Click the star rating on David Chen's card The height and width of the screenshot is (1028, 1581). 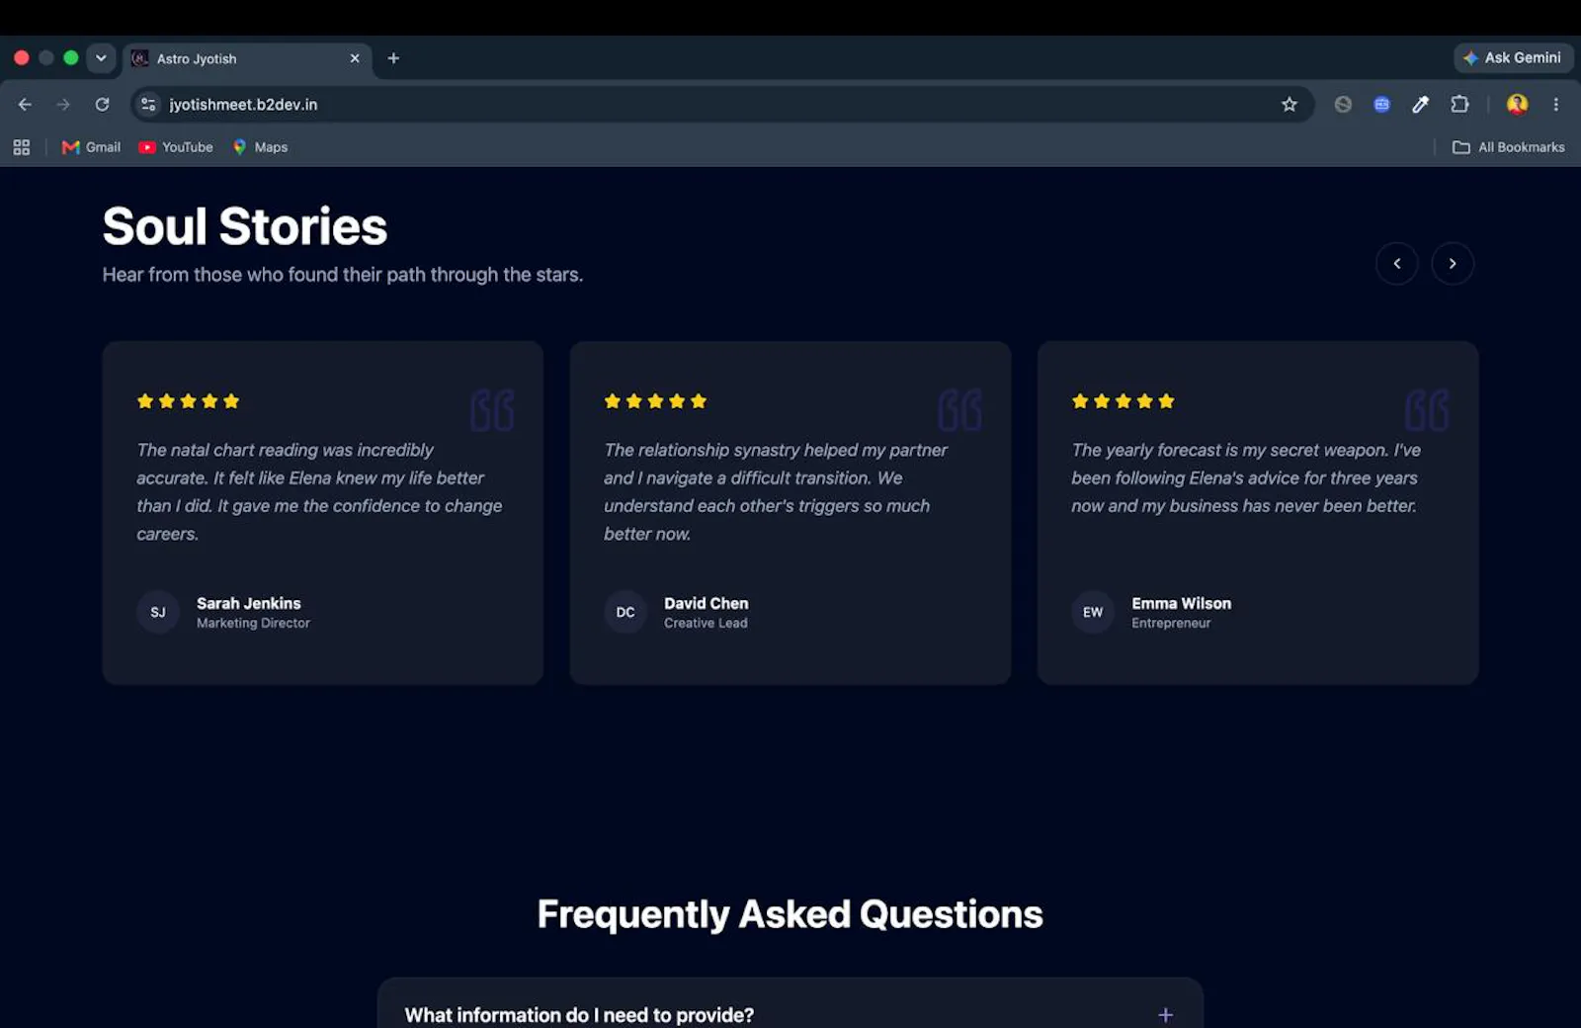tap(656, 401)
